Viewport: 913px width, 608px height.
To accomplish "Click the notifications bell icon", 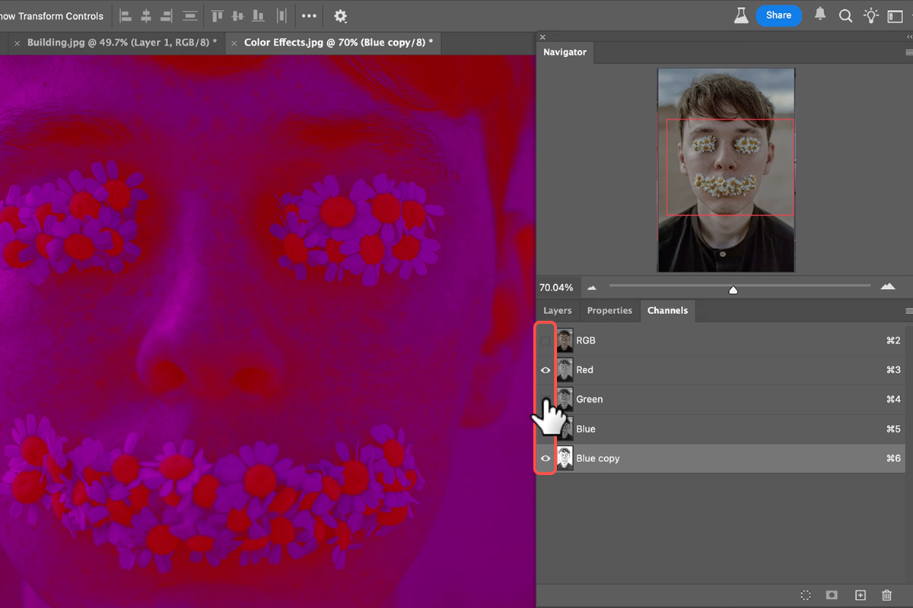I will click(820, 15).
